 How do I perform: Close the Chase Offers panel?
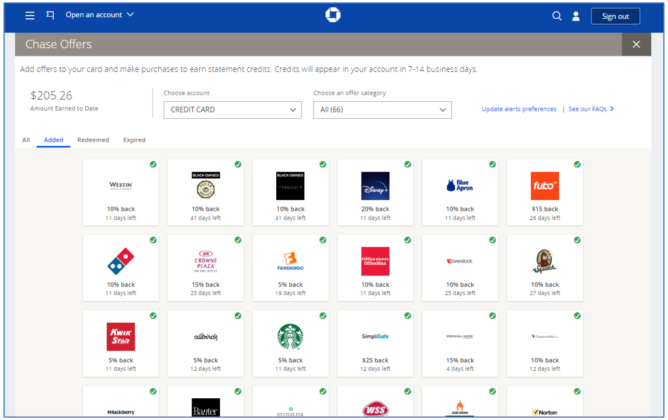tap(636, 44)
